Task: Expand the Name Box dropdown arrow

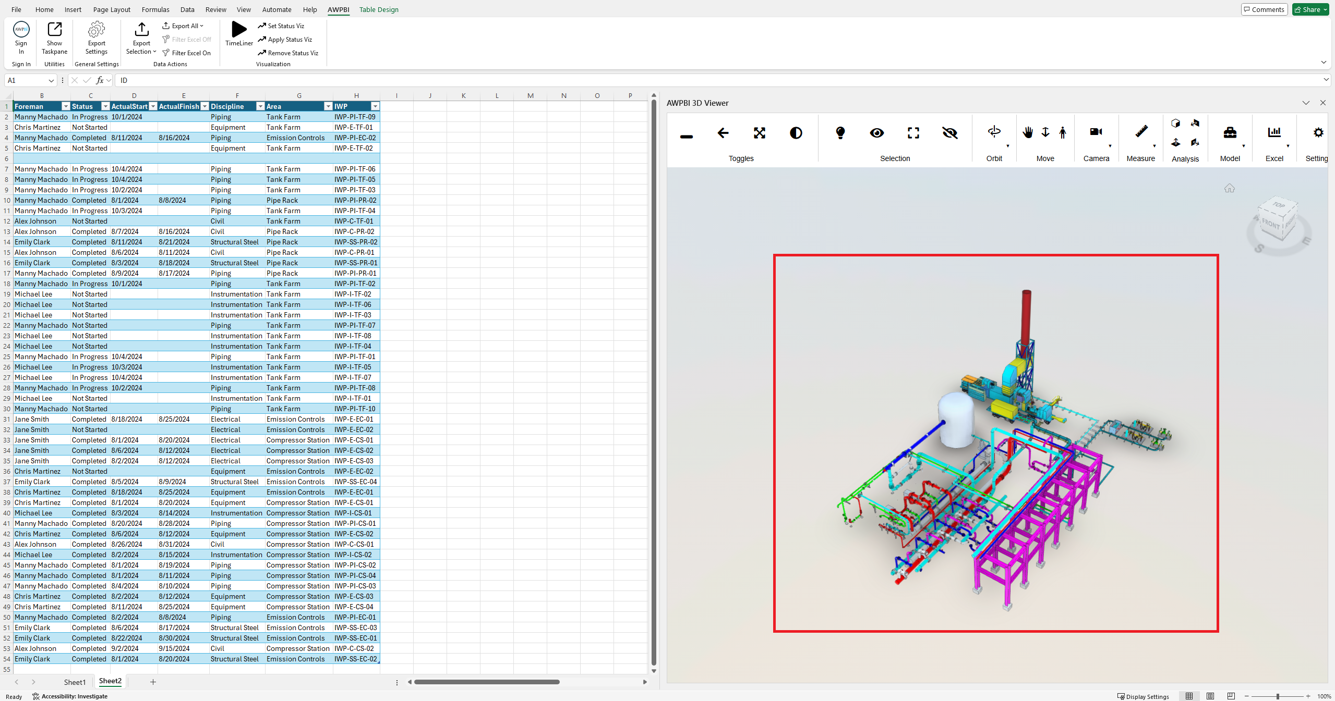Action: tap(51, 80)
